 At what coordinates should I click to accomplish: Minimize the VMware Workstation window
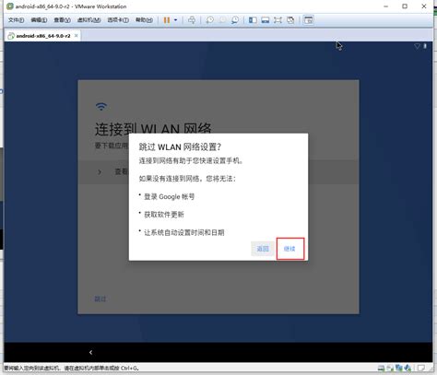coord(386,6)
